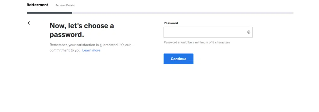Screen dimensions: 319x112
Task: Click the dark completed segment of progress bar
Action: (x=50, y=13)
